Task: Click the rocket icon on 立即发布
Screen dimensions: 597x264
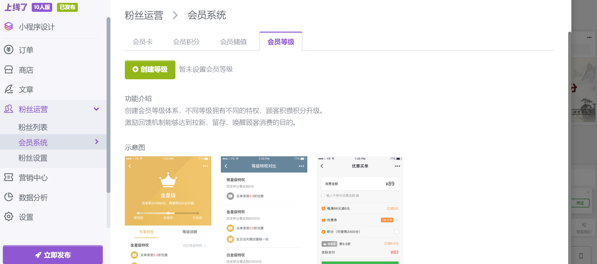Action: pyautogui.click(x=38, y=255)
